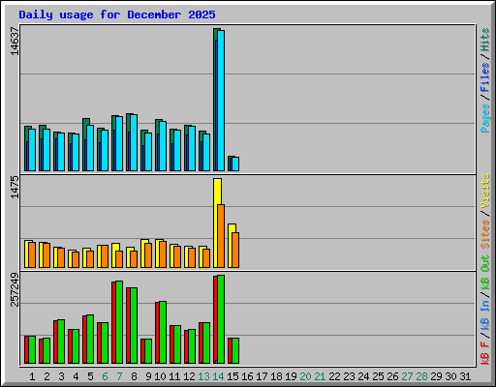Click green day 28 on the x-axis

pos(421,376)
